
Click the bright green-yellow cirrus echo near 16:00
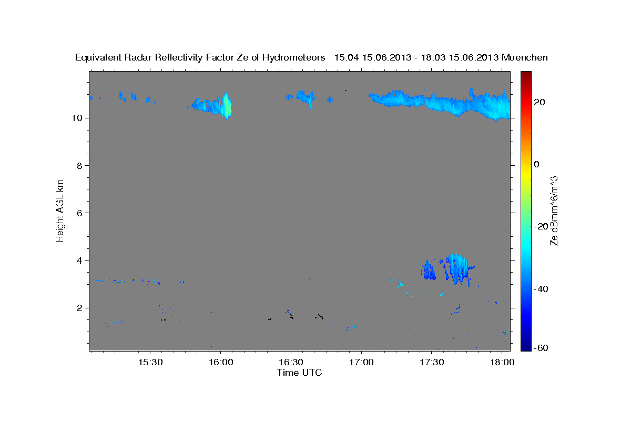click(227, 106)
